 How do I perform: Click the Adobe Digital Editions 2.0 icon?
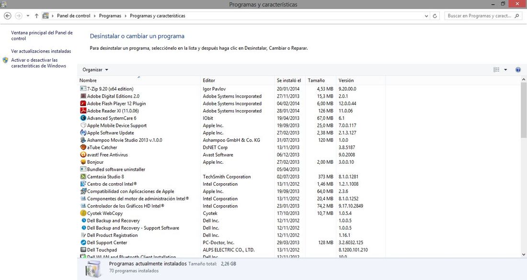coord(83,96)
